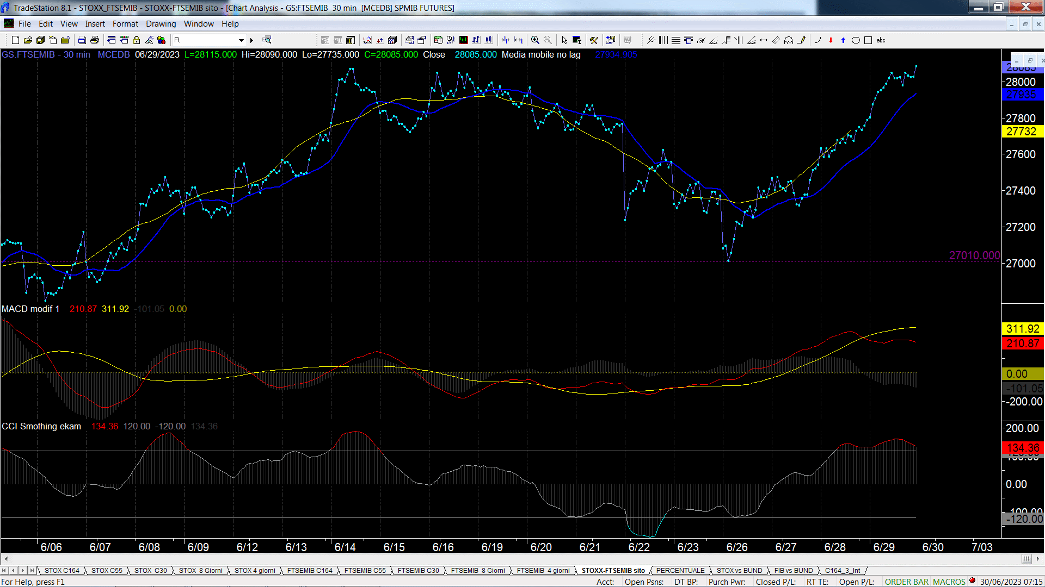1045x587 pixels.
Task: Select the vertical lines drawing tool
Action: (663, 40)
